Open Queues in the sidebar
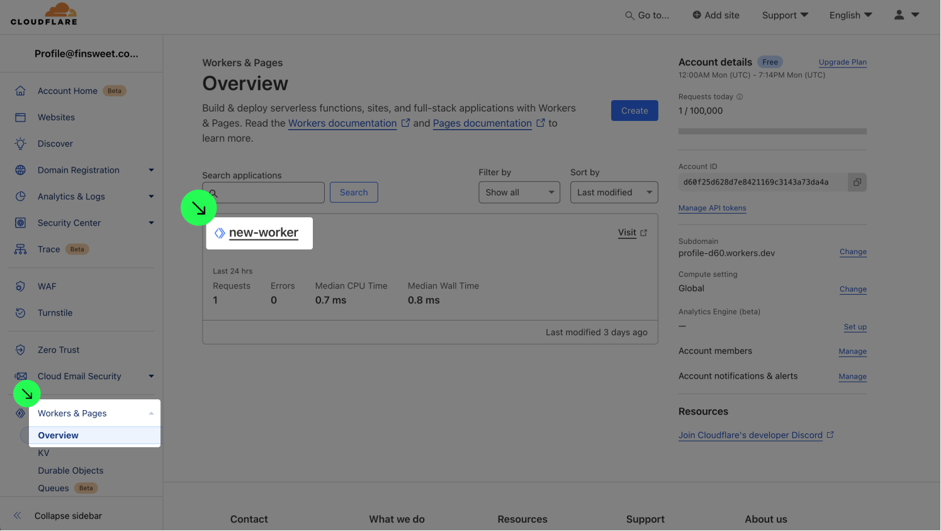The image size is (941, 531). tap(54, 488)
